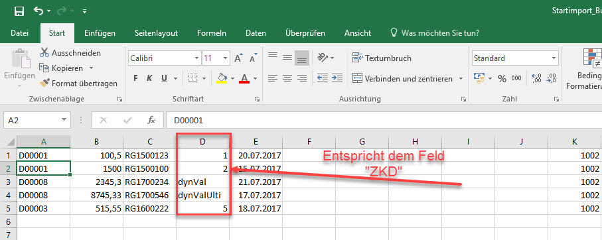This screenshot has width=602, height=240.
Task: Open the Daten tab
Action: coord(256,33)
